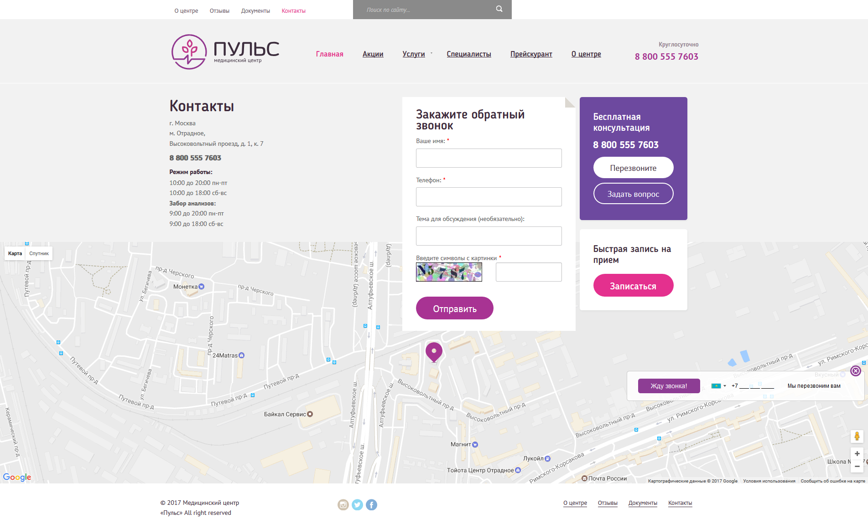Click the Google logo on map

click(x=17, y=477)
